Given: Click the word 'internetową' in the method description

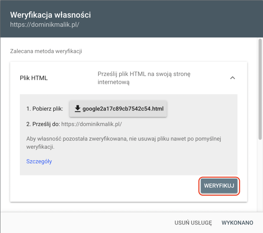Looking at the screenshot, I should [x=113, y=82].
